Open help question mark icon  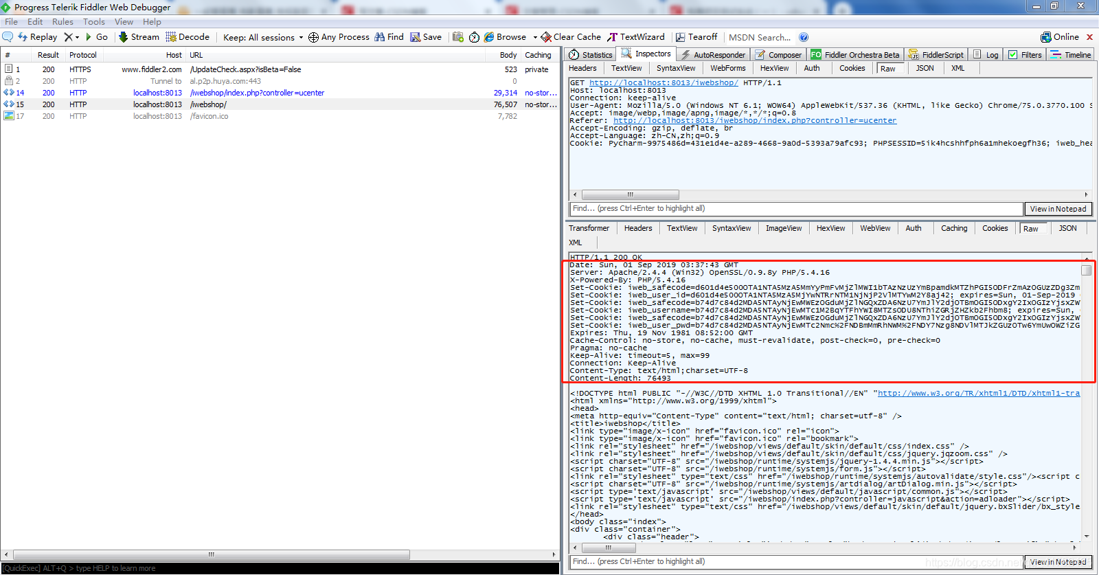[804, 37]
